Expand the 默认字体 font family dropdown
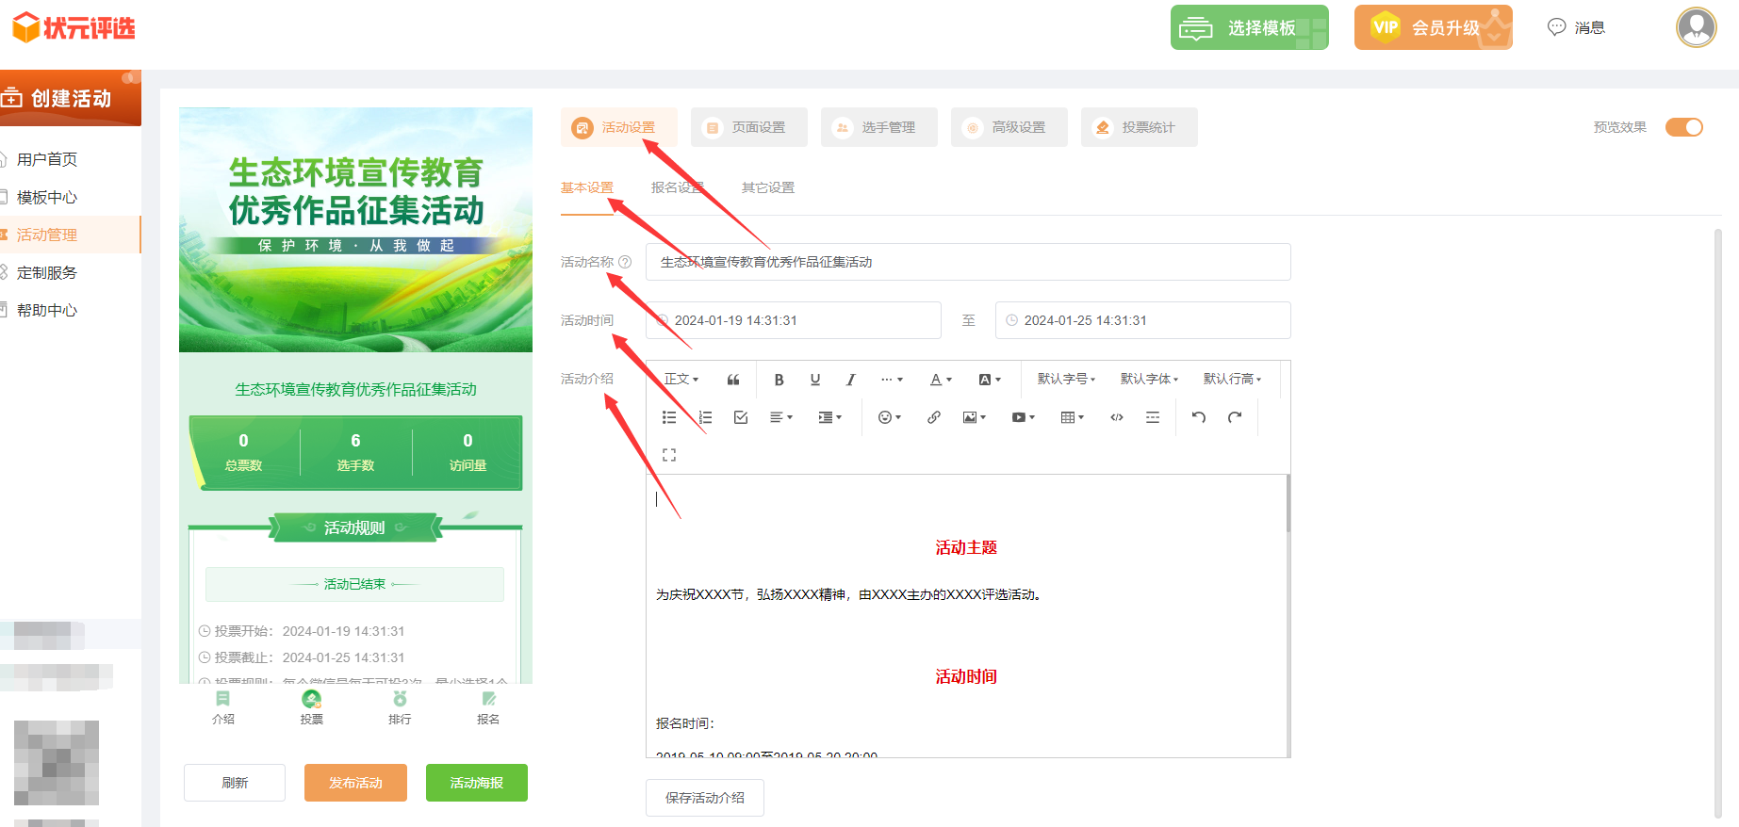This screenshot has height=827, width=1739. point(1149,380)
